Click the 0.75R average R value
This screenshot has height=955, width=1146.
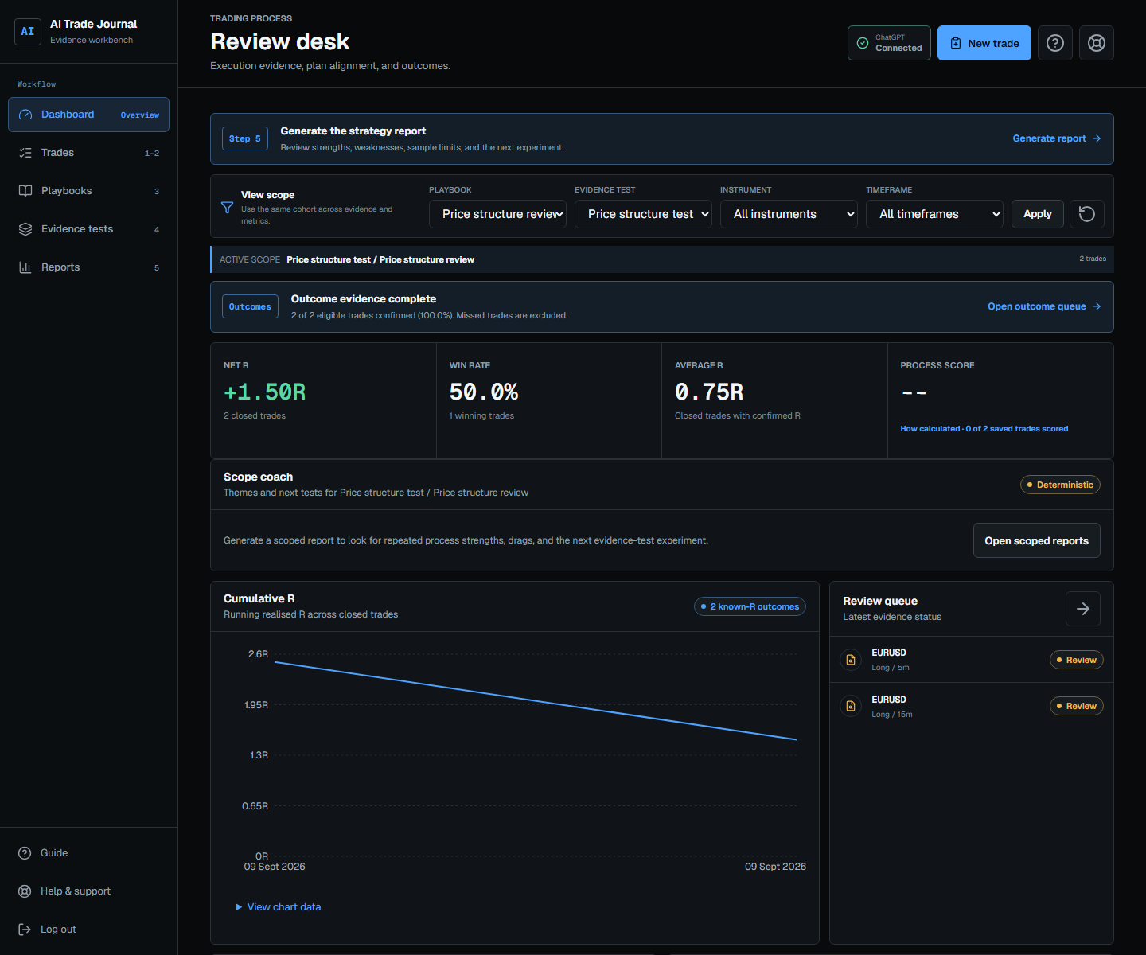tap(709, 392)
